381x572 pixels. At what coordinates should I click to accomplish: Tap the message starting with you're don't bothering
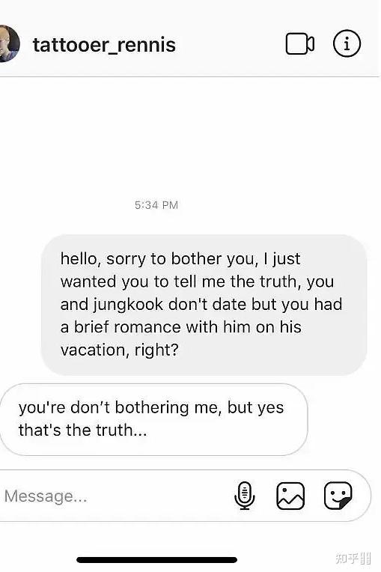(x=153, y=419)
